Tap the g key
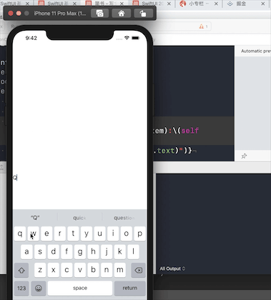Image resolution: width=271 pixels, height=300 pixels. [x=80, y=251]
